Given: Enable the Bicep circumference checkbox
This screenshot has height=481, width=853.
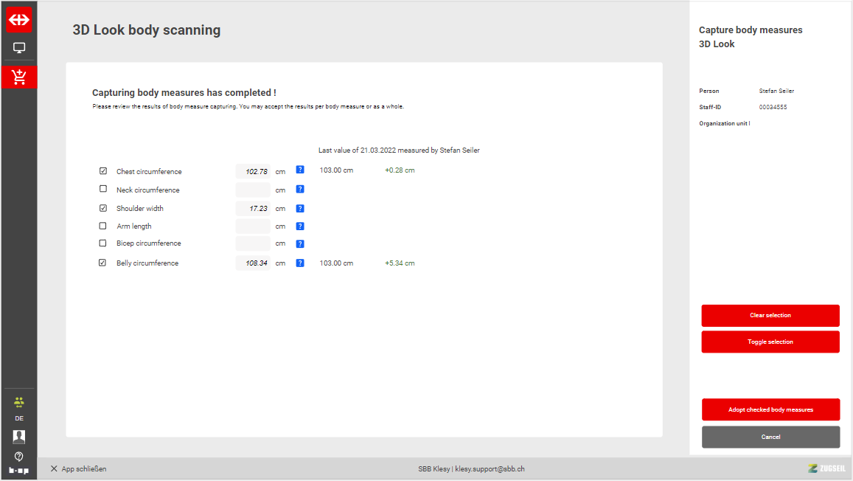Looking at the screenshot, I should click(103, 243).
